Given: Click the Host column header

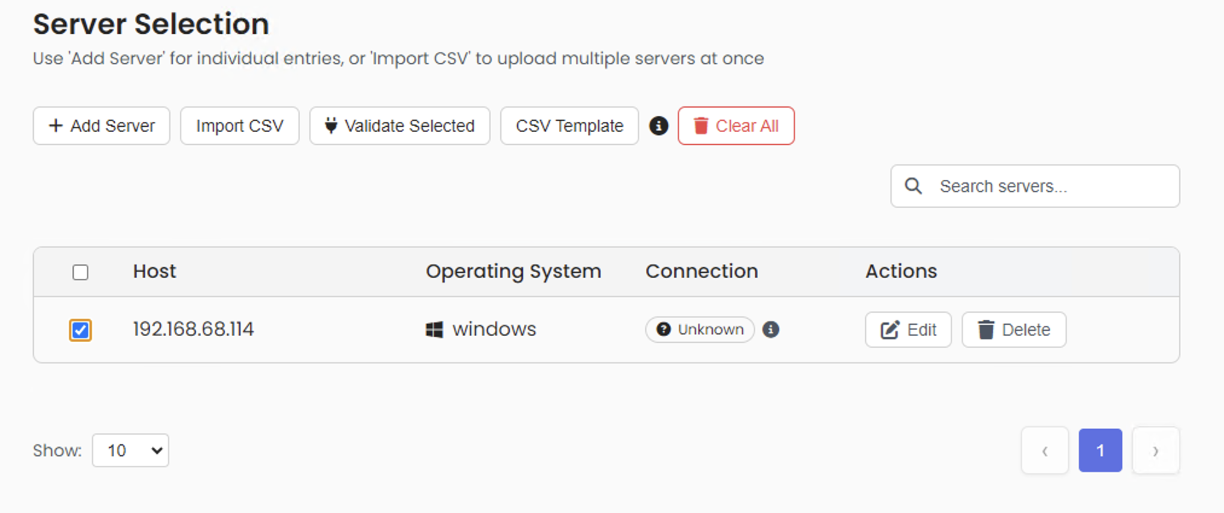Looking at the screenshot, I should click(x=155, y=272).
